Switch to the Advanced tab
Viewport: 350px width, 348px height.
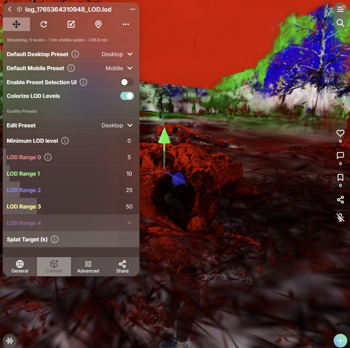(88, 267)
